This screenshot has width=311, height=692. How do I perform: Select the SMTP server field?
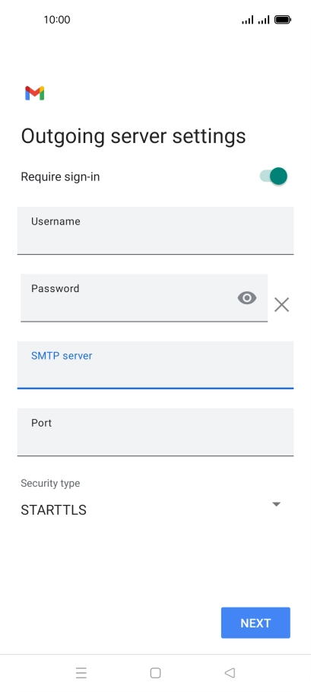pyautogui.click(x=155, y=365)
